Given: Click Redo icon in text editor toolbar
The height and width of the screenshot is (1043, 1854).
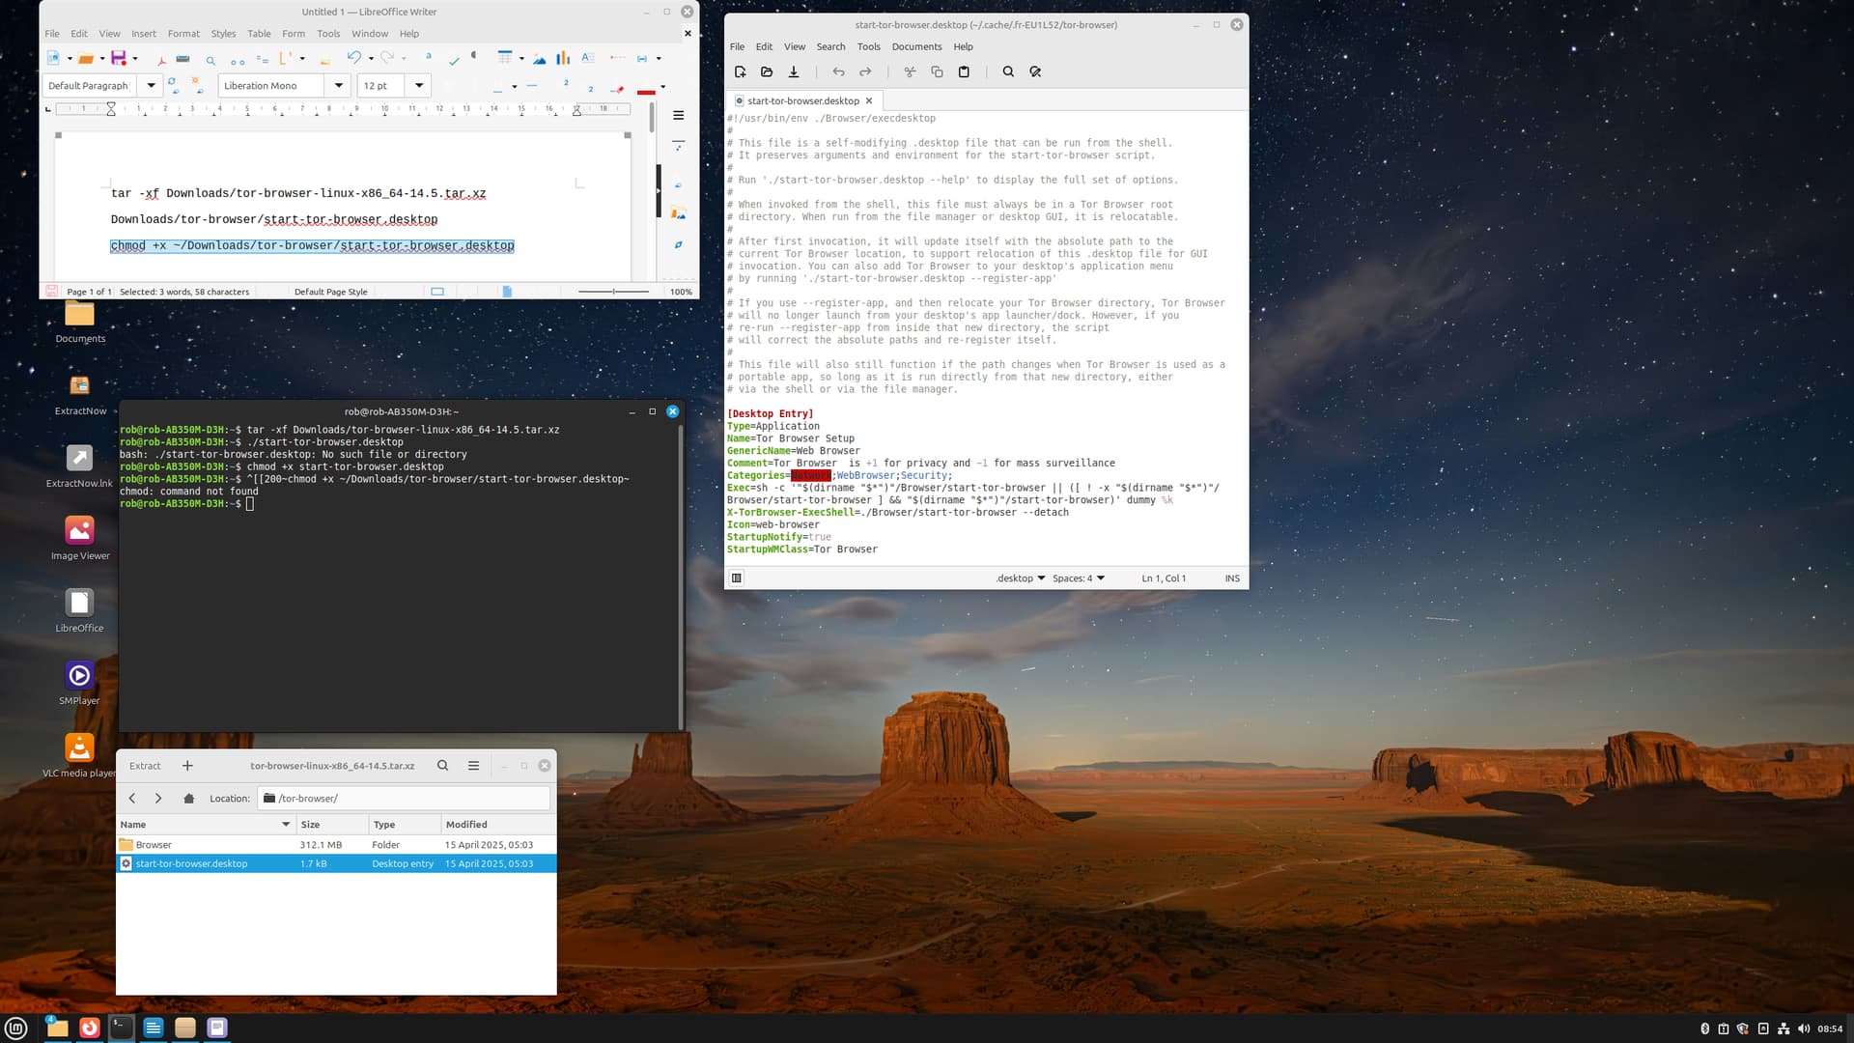Looking at the screenshot, I should [x=865, y=71].
